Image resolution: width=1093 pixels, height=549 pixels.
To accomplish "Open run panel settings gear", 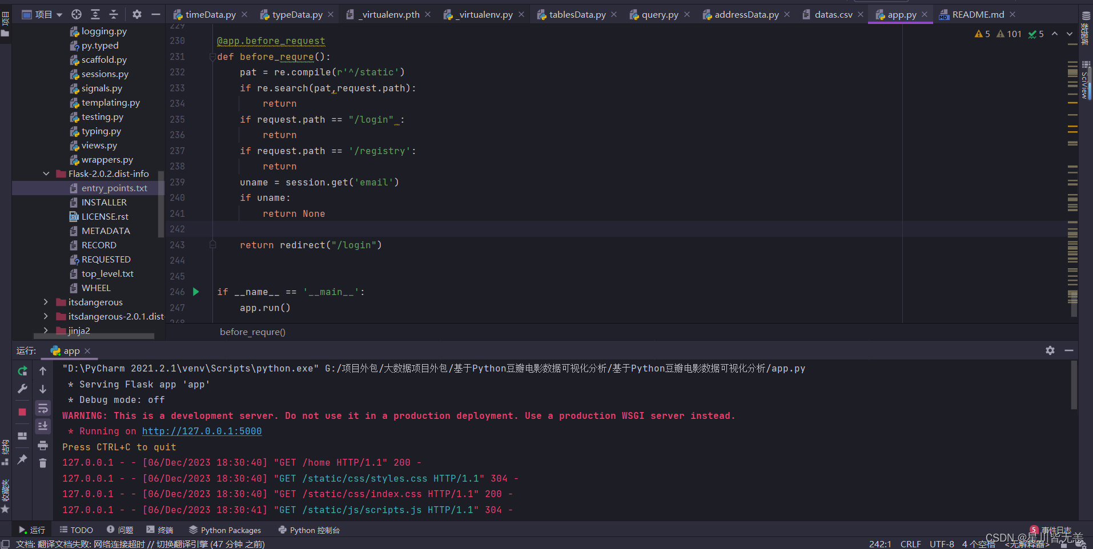I will click(1050, 350).
